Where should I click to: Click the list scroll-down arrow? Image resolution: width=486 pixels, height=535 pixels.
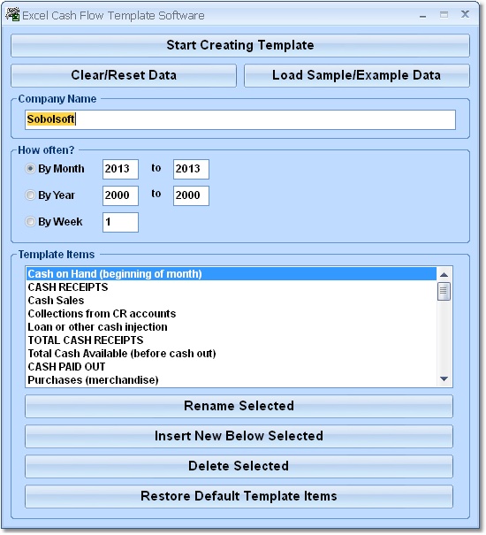444,378
